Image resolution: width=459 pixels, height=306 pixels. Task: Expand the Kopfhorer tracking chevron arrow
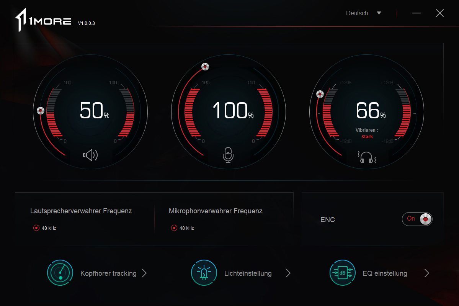pos(144,273)
